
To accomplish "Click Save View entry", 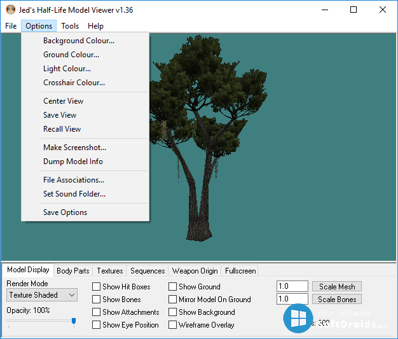I will (85, 115).
